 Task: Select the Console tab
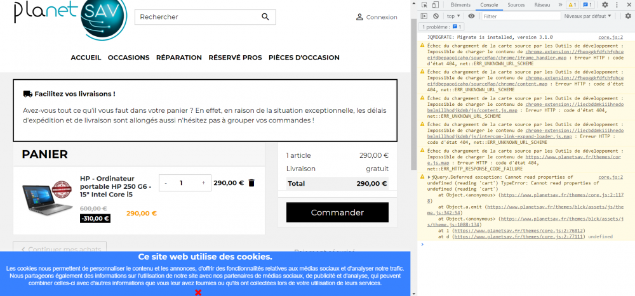(489, 5)
